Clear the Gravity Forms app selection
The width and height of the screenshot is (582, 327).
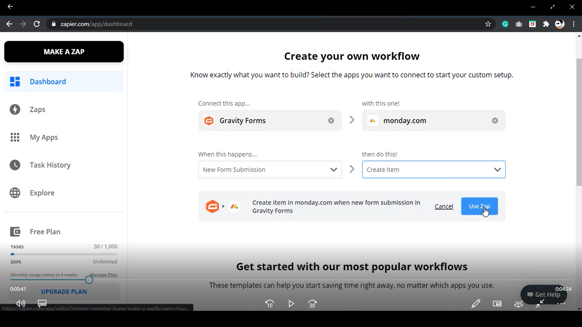331,120
